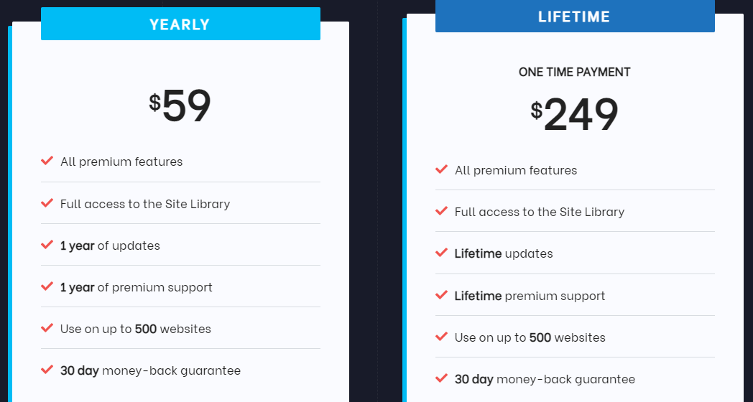Click checkmark beside yearly All premium features
Image resolution: width=753 pixels, height=402 pixels.
tap(47, 161)
